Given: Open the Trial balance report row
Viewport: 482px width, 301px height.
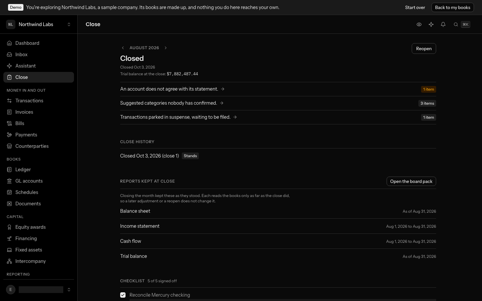Looking at the screenshot, I should point(278,256).
